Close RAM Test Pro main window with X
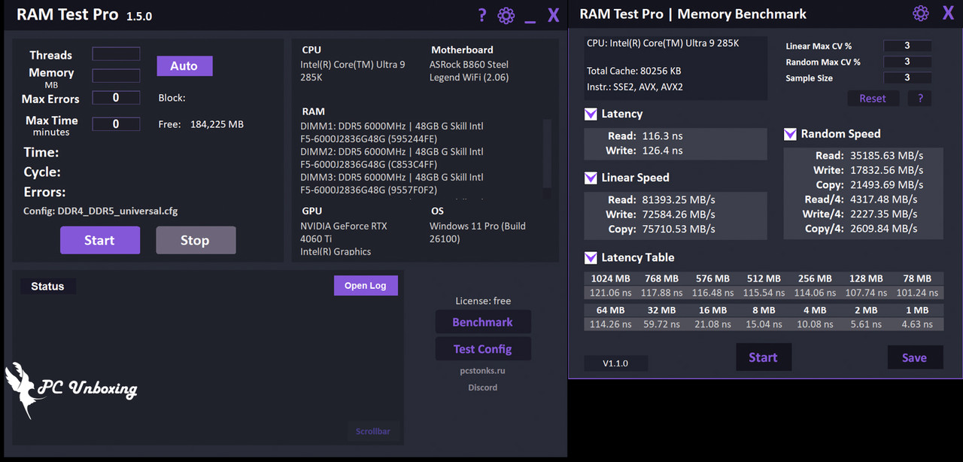 [554, 15]
